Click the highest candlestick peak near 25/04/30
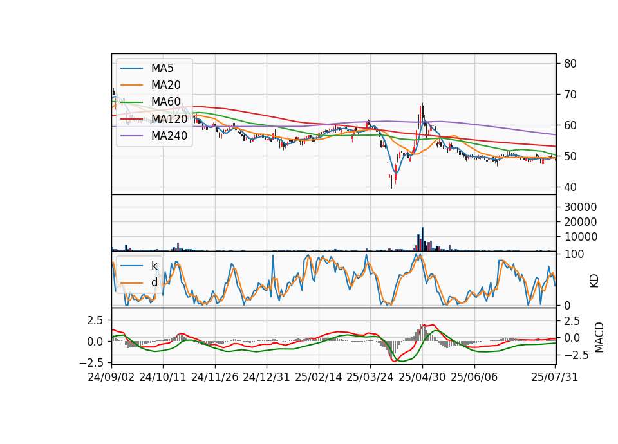618x444 pixels. pos(422,111)
